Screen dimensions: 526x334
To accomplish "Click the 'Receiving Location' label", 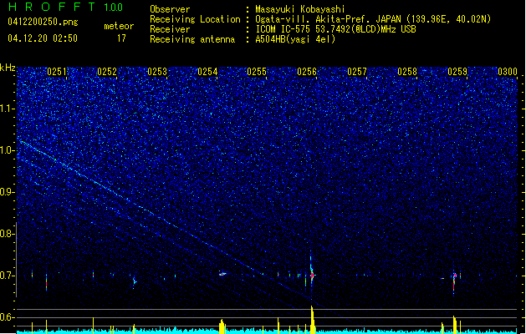I will [x=195, y=19].
